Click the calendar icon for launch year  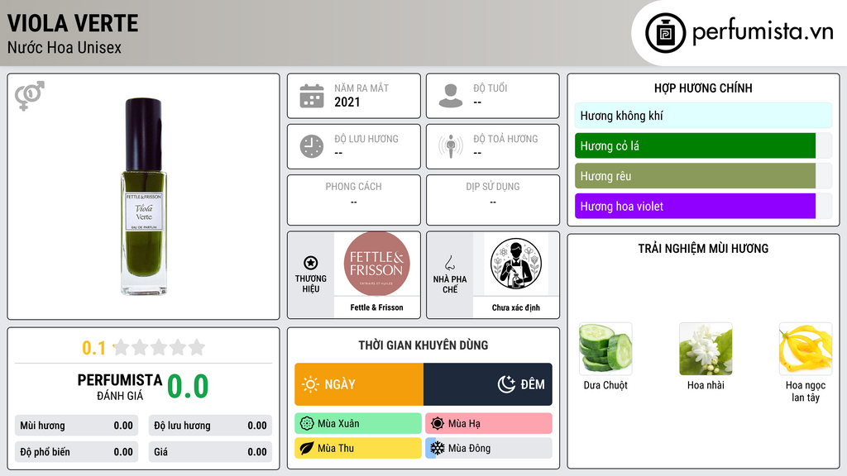pos(312,96)
